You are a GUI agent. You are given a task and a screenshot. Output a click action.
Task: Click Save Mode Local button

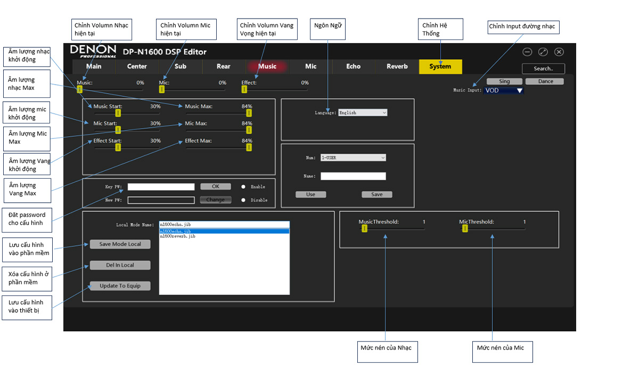120,244
